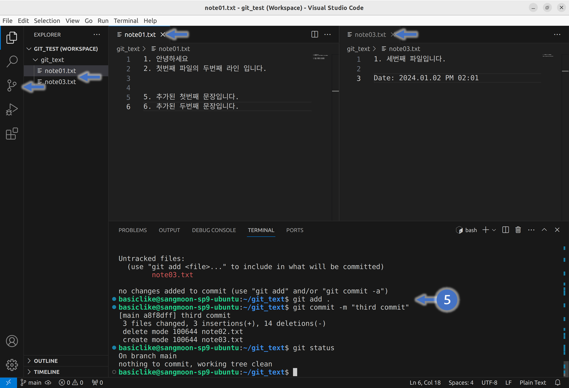Create a new terminal with plus icon
Image resolution: width=569 pixels, height=388 pixels.
pyautogui.click(x=485, y=230)
